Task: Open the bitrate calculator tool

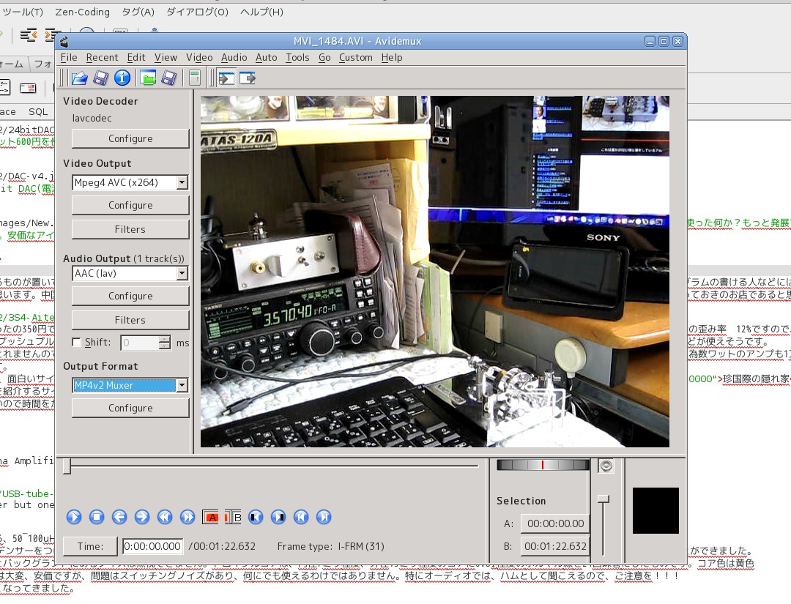Action: click(194, 78)
